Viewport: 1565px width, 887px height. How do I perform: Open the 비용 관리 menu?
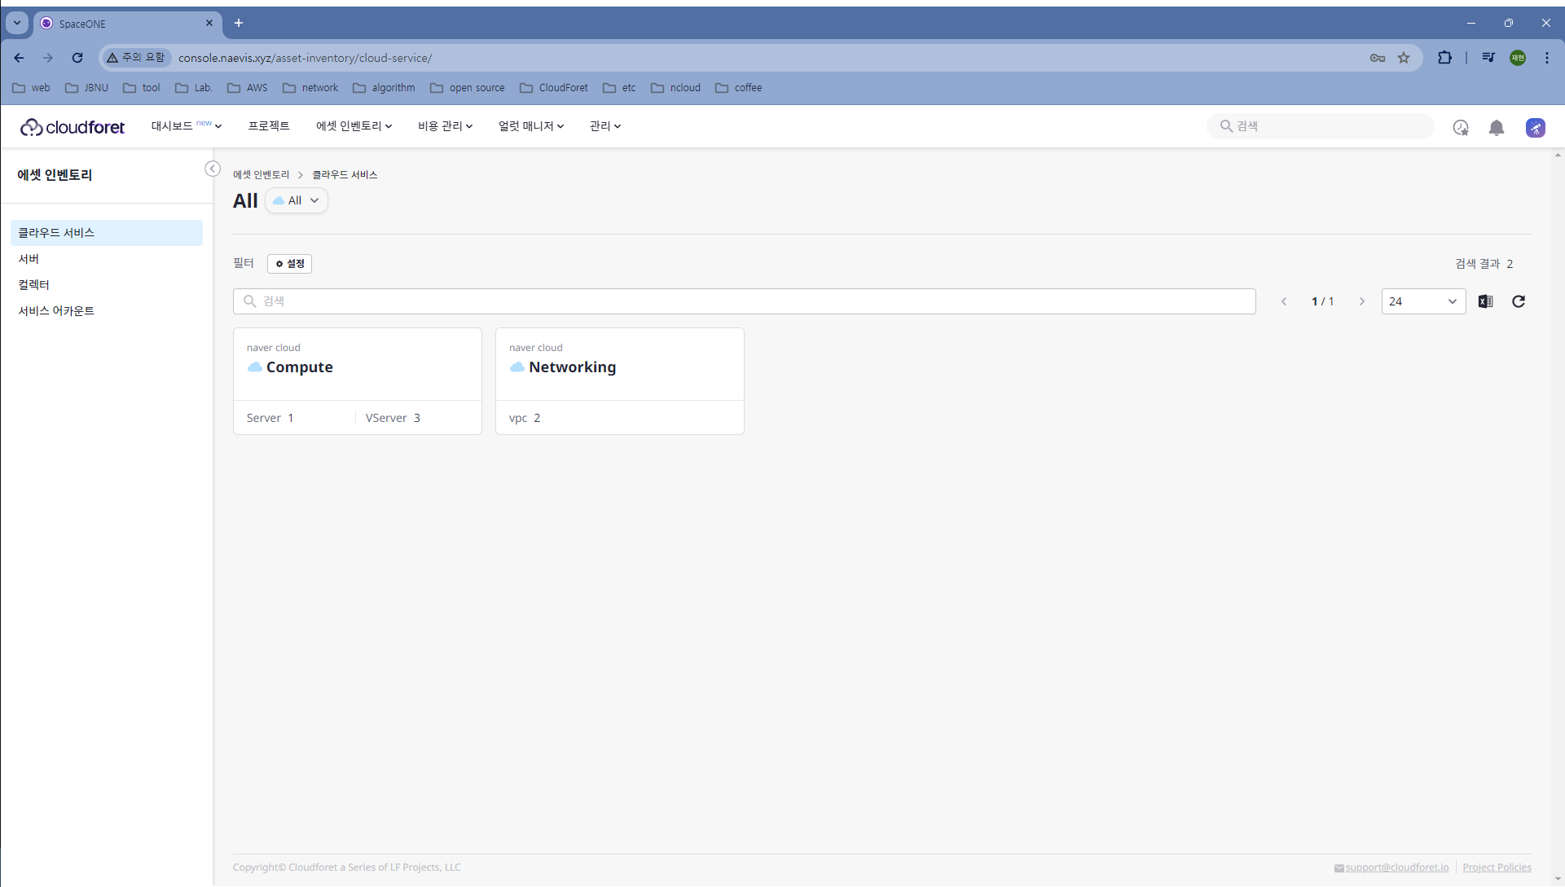tap(445, 126)
